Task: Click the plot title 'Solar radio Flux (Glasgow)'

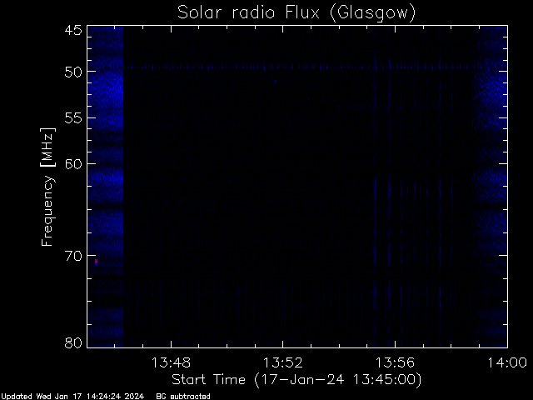Action: click(296, 13)
